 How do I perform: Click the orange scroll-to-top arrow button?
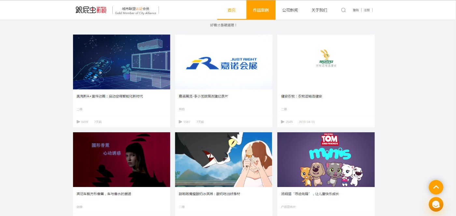click(436, 187)
